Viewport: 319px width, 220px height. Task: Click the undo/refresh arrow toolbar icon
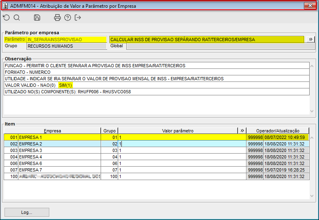(x=6, y=18)
